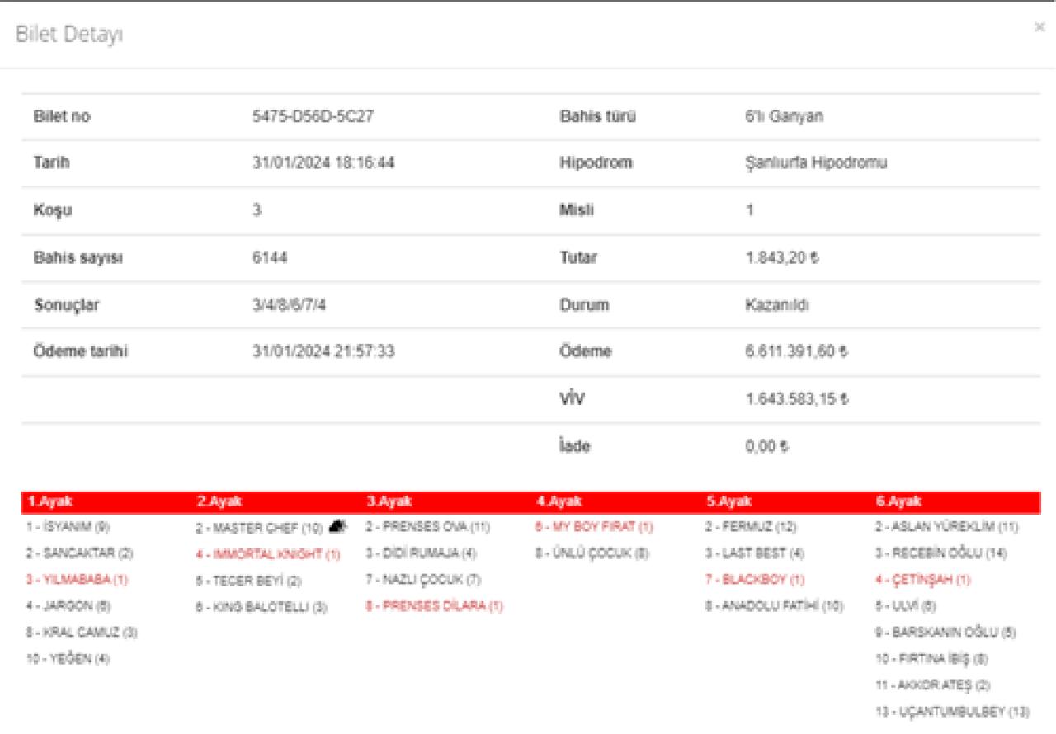Select ANADOLU FATİHİ in fifth leg
The width and height of the screenshot is (1056, 734).
pyautogui.click(x=774, y=606)
